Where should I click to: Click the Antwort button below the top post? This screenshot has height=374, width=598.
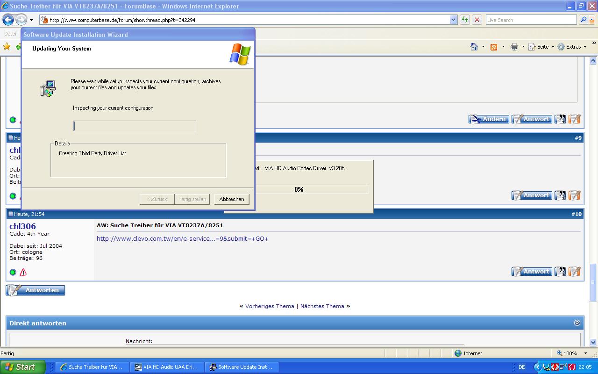click(x=532, y=119)
